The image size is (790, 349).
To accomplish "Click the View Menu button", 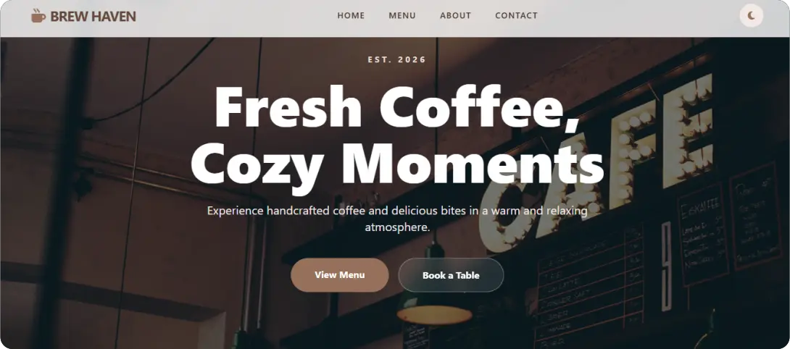I will tap(340, 275).
